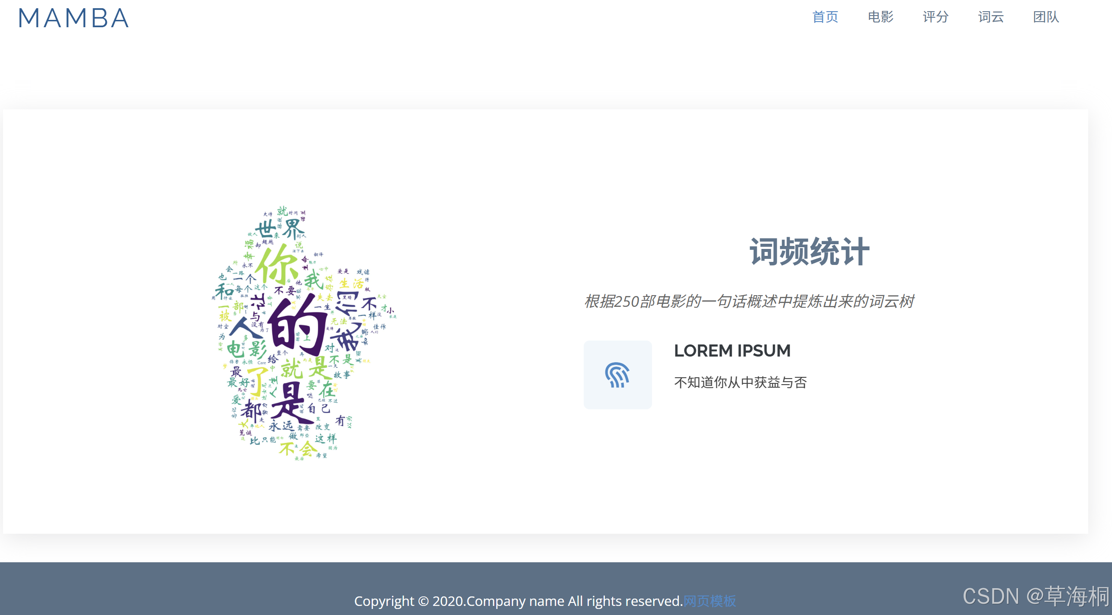The image size is (1112, 615).
Task: Follow the 网页模板 footer link
Action: [x=710, y=601]
